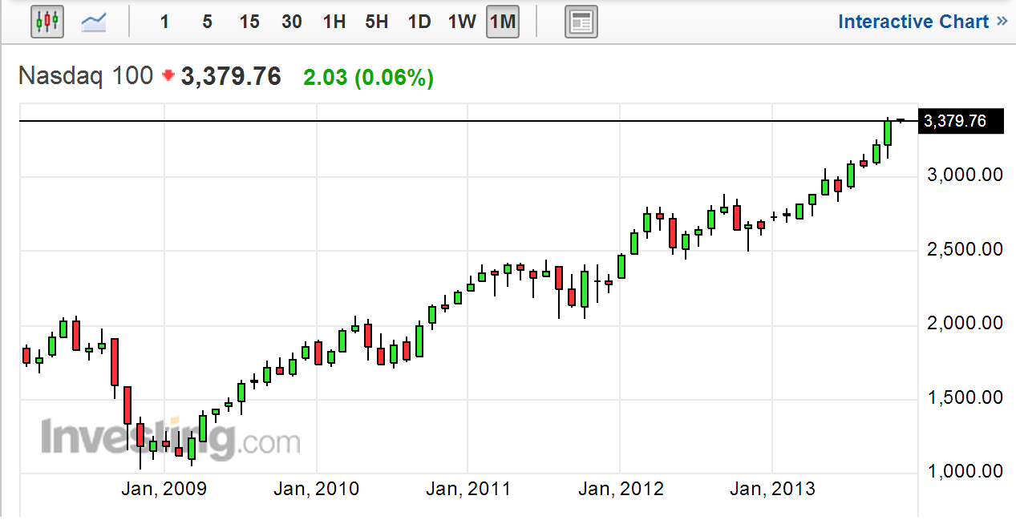Screen dimensions: 1016x528
Task: Click the Jan, 2012 date axis label
Action: pyautogui.click(x=621, y=490)
